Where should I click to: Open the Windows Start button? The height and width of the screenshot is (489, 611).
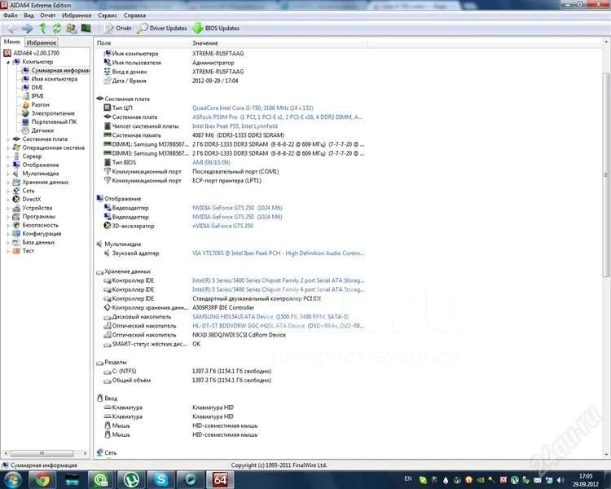pos(13,479)
